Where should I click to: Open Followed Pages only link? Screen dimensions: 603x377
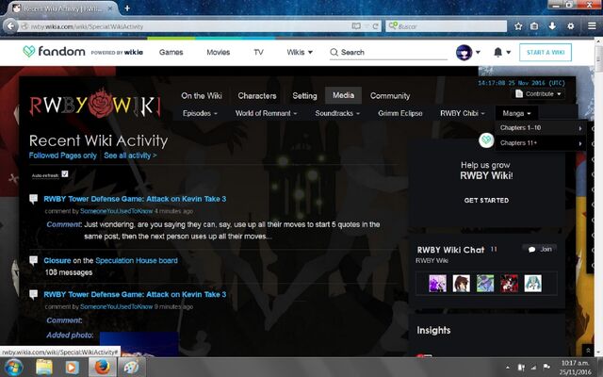click(x=63, y=156)
